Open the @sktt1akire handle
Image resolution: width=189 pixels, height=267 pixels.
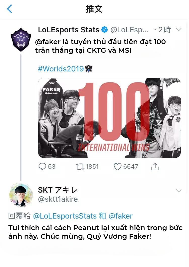58,199
